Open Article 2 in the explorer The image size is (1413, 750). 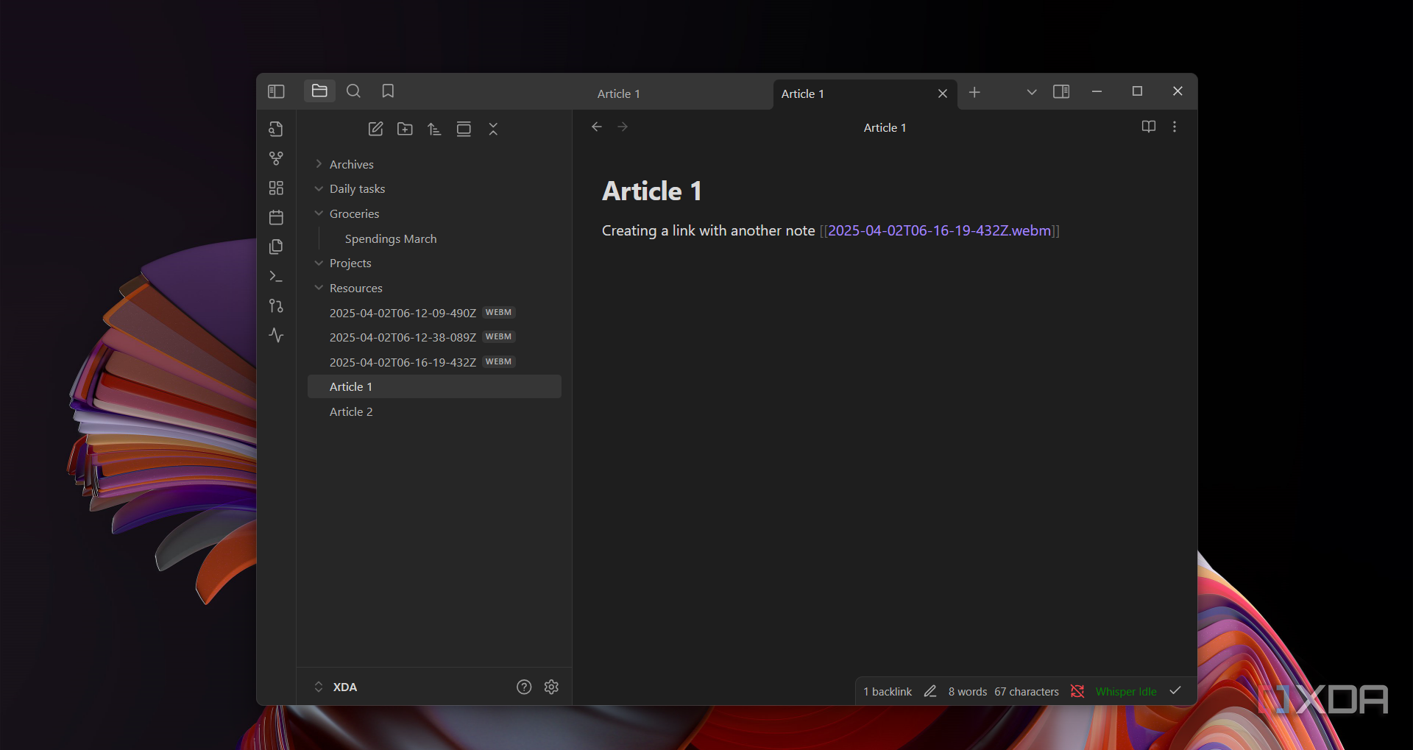coord(434,411)
